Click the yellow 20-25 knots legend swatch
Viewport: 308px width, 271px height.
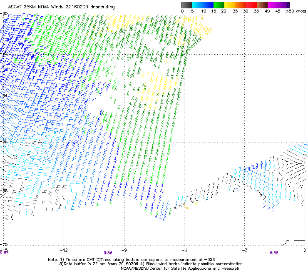tap(230, 5)
